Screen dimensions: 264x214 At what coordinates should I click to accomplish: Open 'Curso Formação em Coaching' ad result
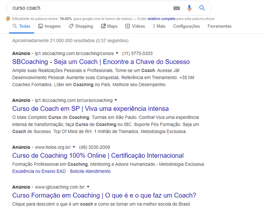coord(104,195)
